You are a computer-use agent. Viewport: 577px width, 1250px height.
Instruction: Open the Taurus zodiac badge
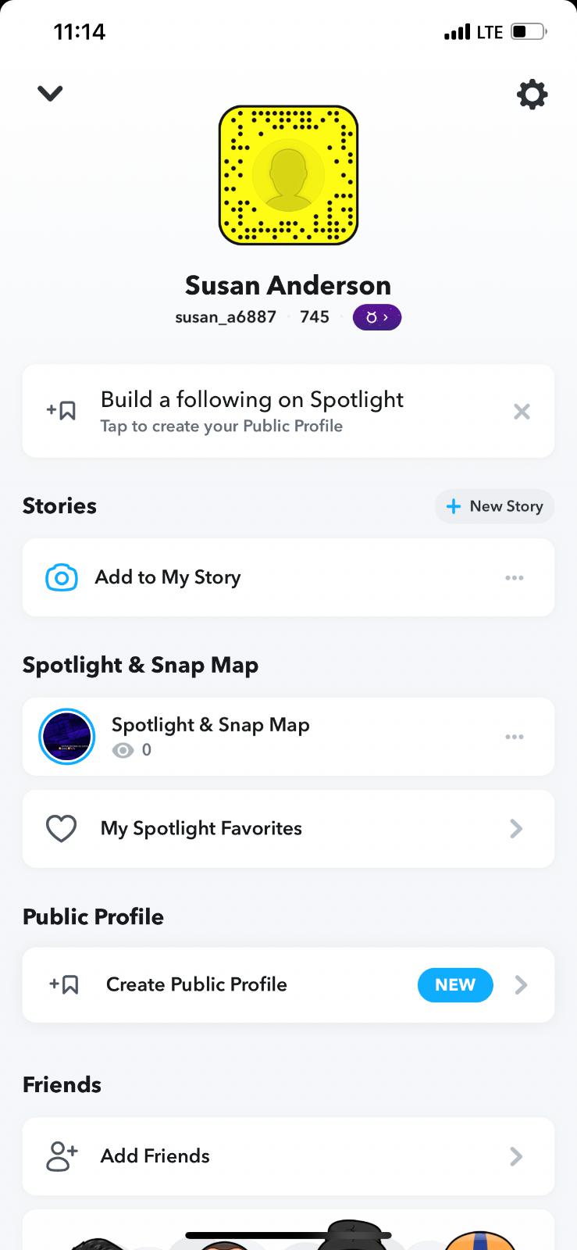click(x=376, y=317)
